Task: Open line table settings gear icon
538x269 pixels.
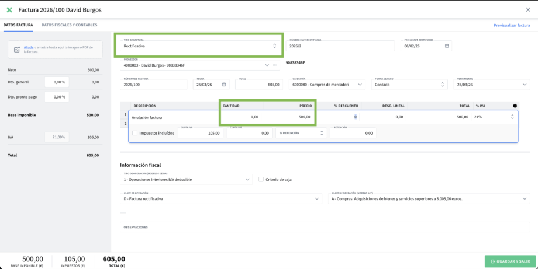Action: click(515, 106)
